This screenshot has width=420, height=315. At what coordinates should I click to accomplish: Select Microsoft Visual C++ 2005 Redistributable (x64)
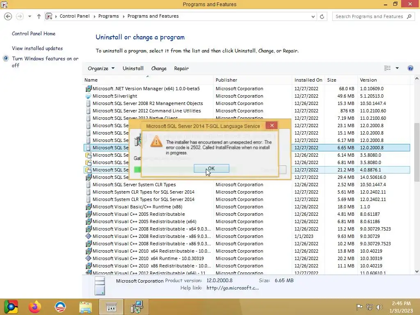tap(247, 221)
